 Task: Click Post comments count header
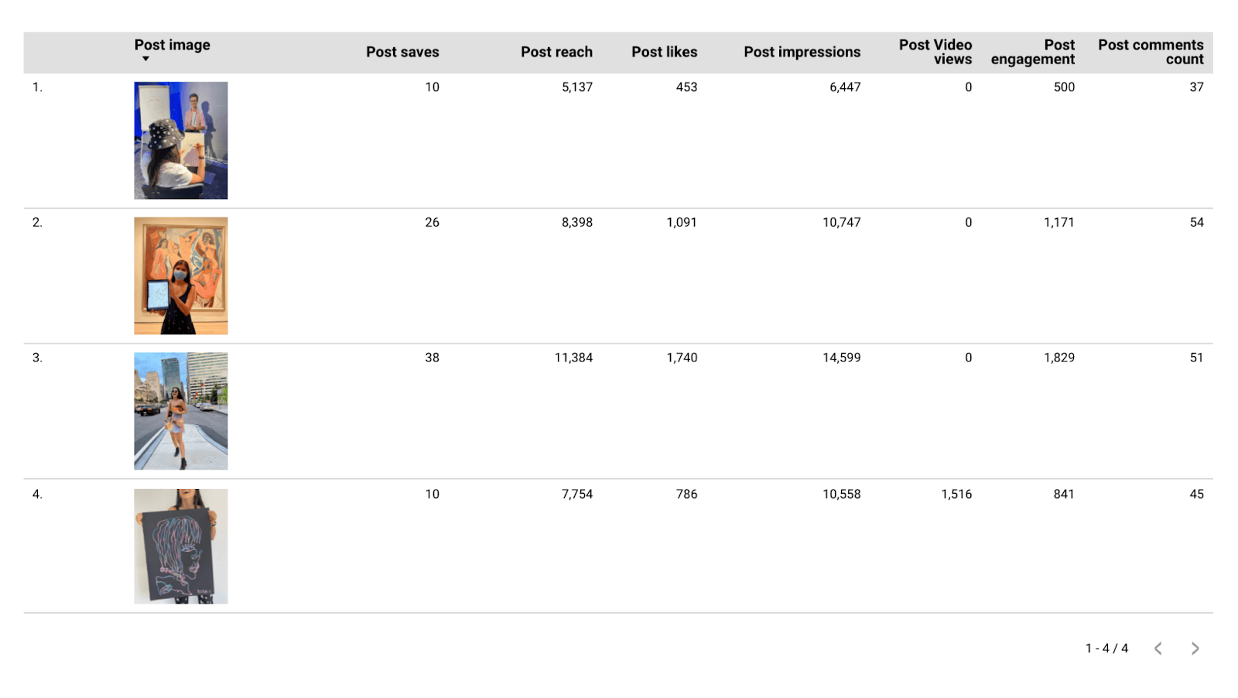click(1151, 52)
